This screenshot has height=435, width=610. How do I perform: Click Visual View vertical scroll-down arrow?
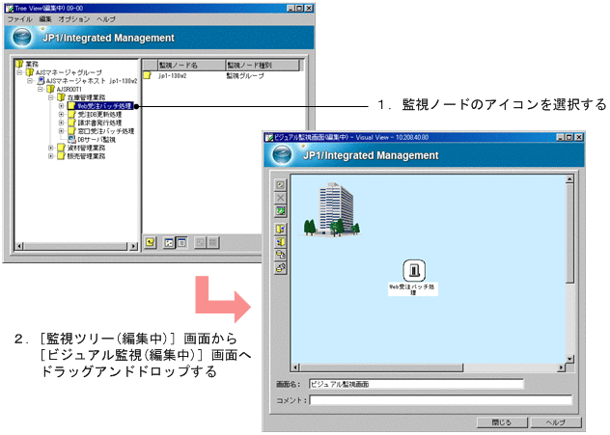click(x=569, y=359)
